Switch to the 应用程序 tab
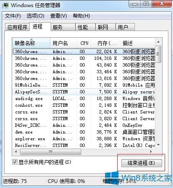 click(x=17, y=27)
